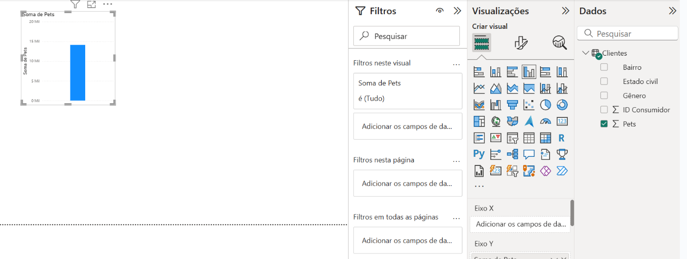Open the chart's more options ellipsis
Screen dimensions: 687x259
click(x=107, y=4)
